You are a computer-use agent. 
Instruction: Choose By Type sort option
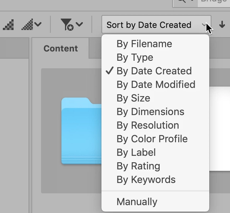[135, 58]
